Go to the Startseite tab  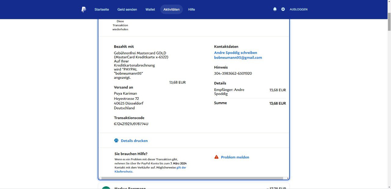coord(102,9)
